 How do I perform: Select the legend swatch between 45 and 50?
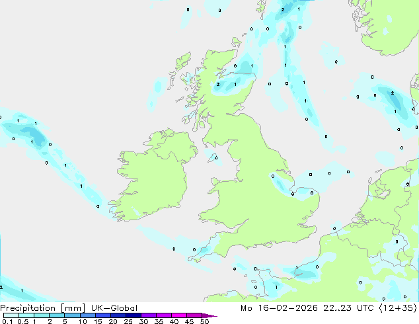coord(194,315)
